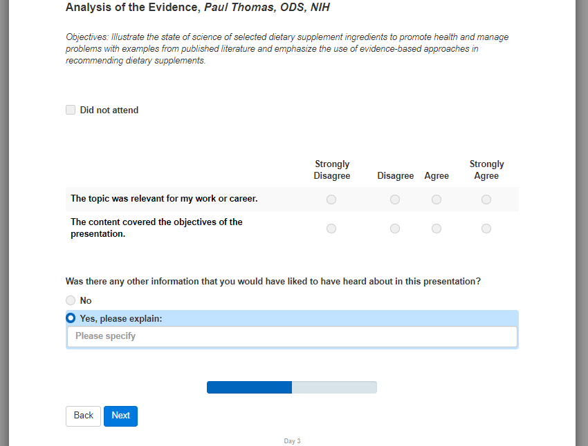Click the 'Did not attend' label text
Viewport: 588px width, 446px height.
(109, 110)
